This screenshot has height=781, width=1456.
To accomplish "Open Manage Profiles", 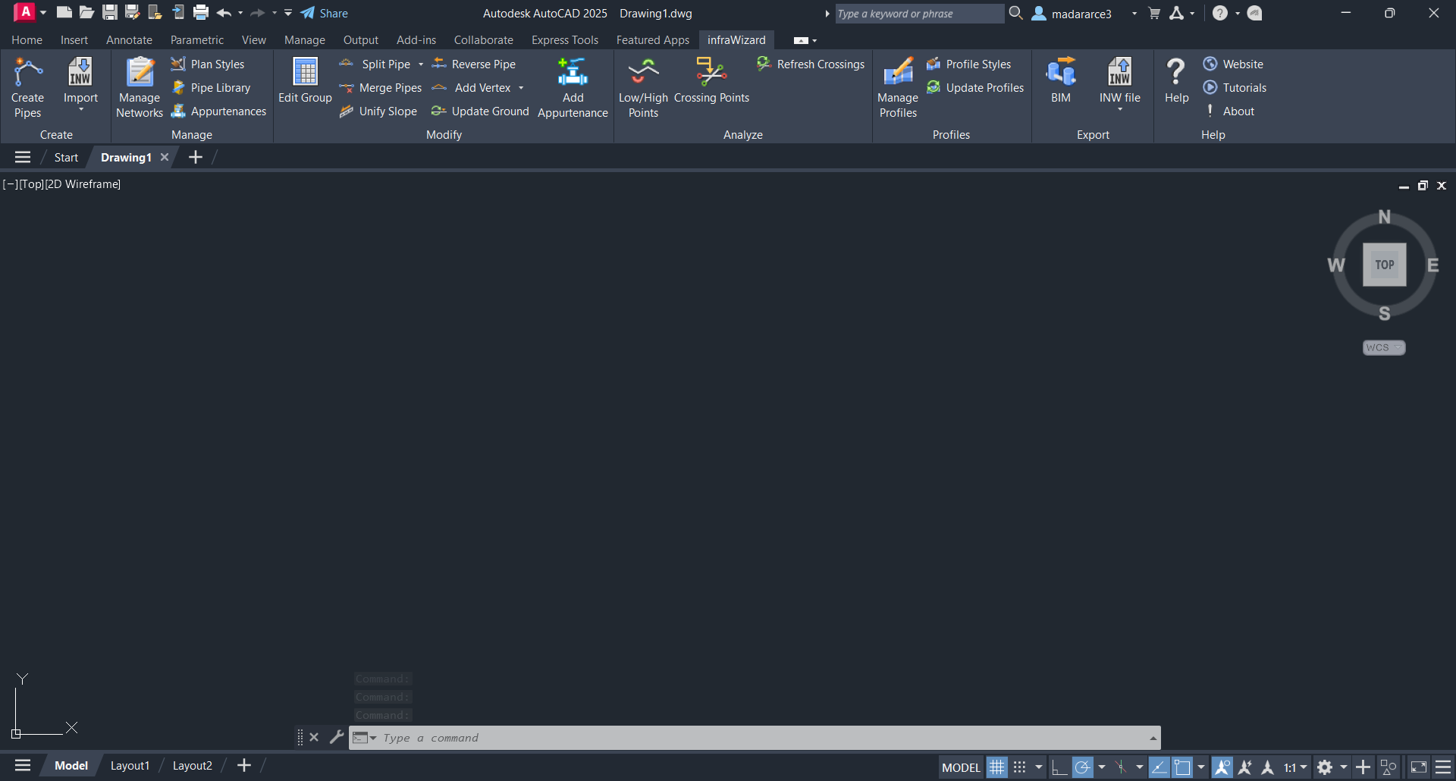I will (898, 87).
